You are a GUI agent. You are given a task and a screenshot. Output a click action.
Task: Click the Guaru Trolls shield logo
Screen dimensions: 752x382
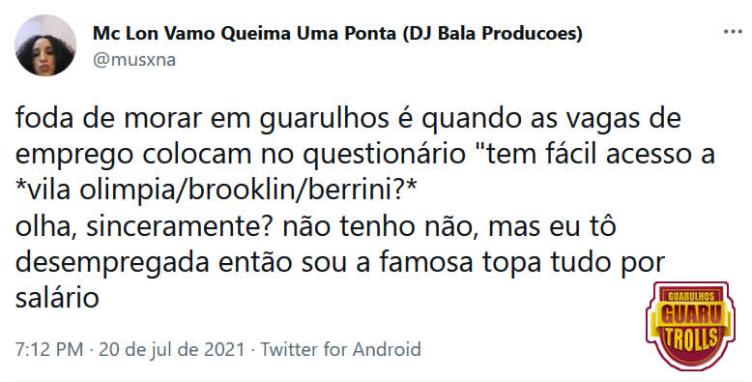689,325
